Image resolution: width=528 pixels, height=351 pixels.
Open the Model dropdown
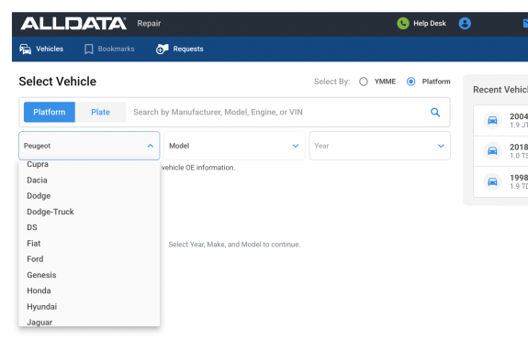[x=234, y=146]
